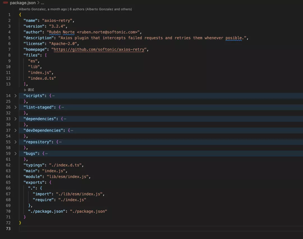Click folded ellipsis marker after "devDependencies" brace
This screenshot has width=303, height=239.
tap(72, 130)
